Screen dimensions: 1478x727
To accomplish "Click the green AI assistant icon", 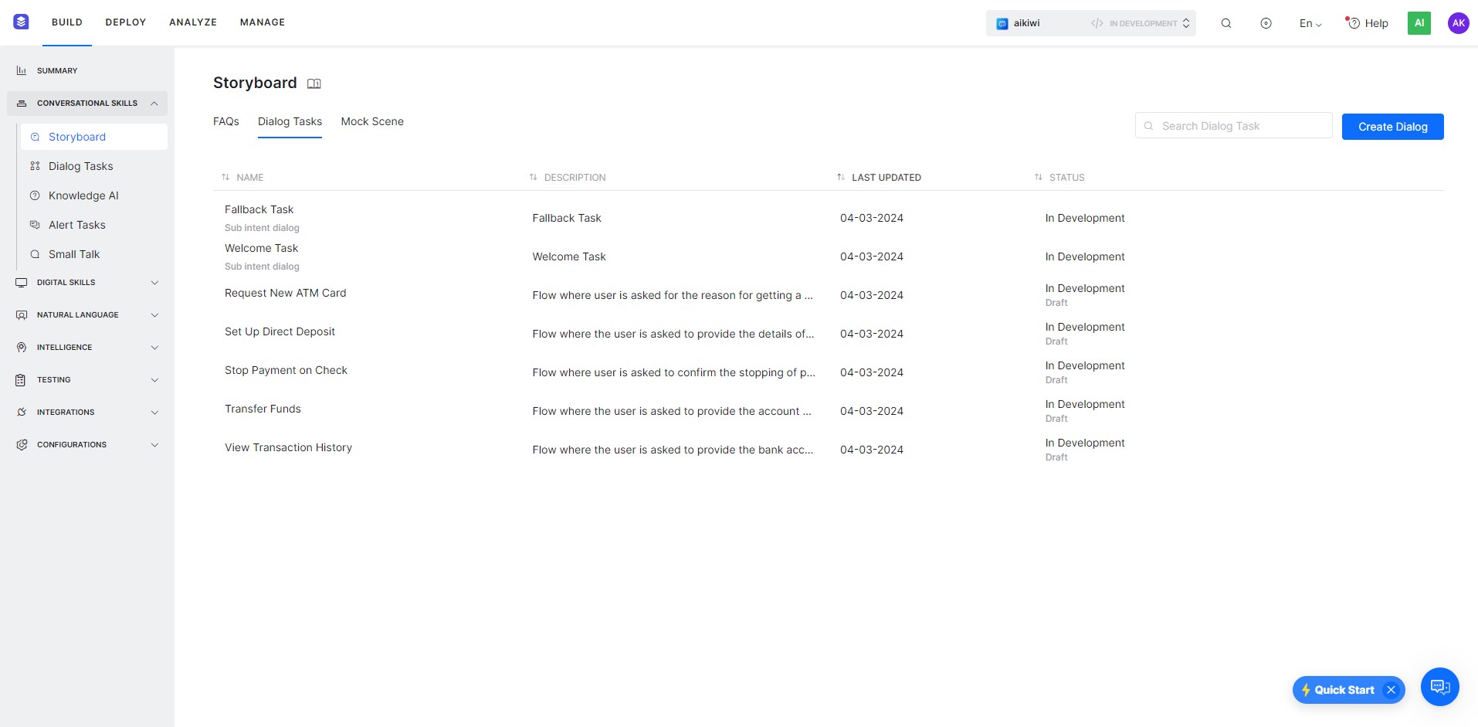I will coord(1419,23).
